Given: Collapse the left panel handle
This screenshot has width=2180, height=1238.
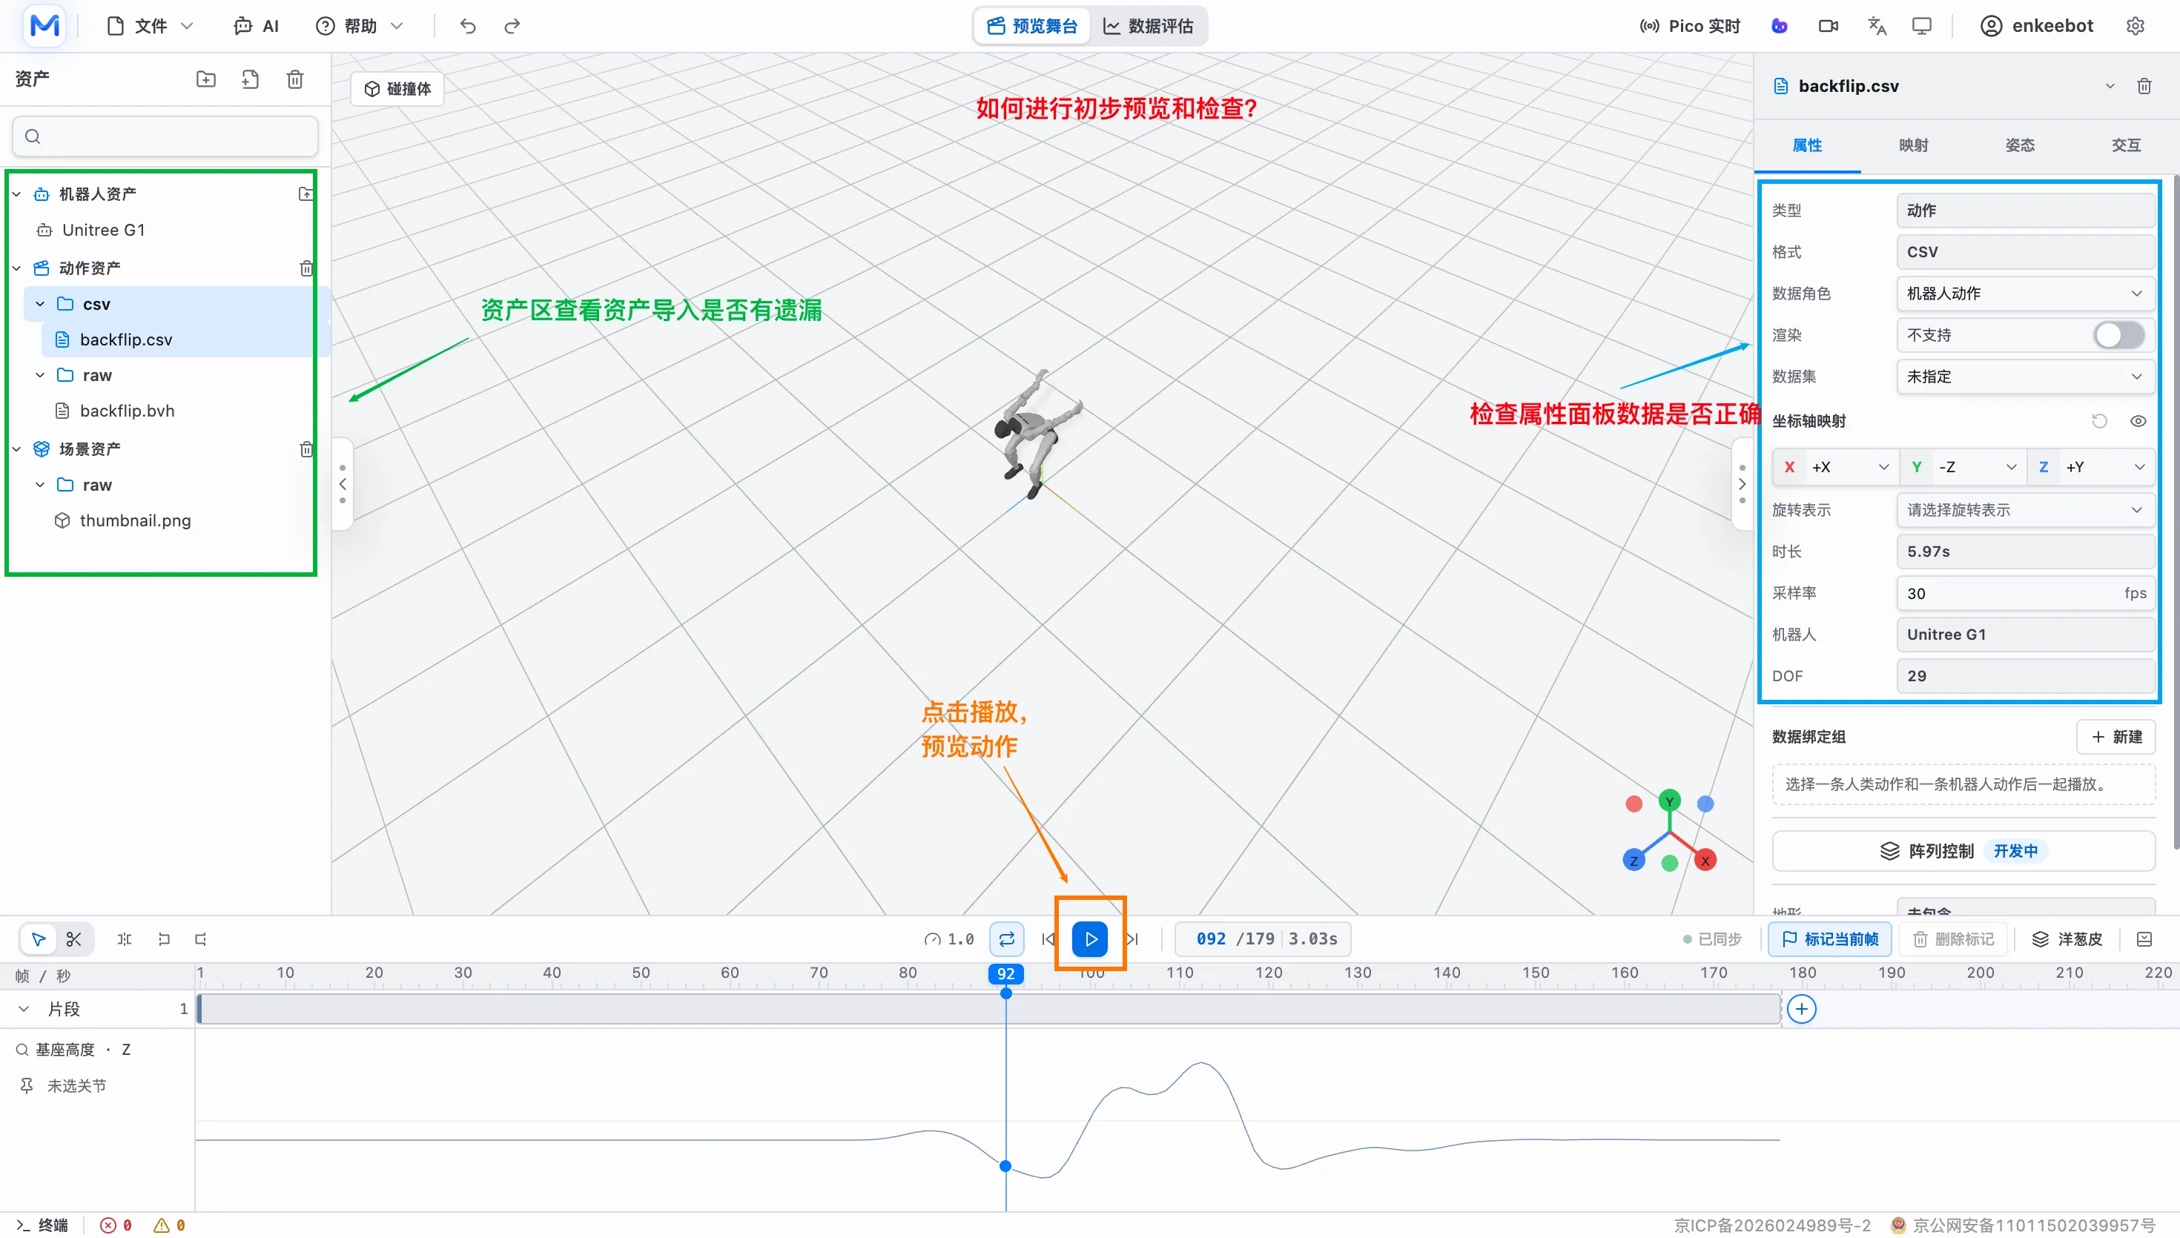Looking at the screenshot, I should point(342,484).
